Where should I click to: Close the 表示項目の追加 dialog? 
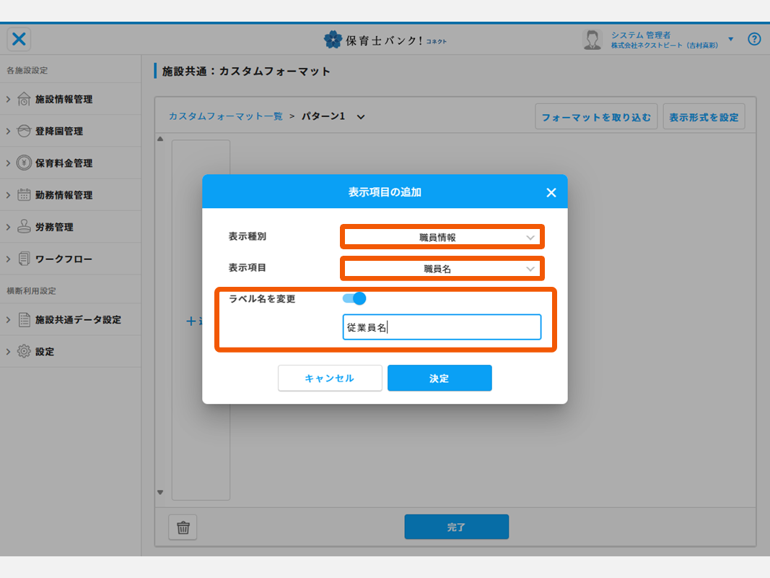[551, 192]
